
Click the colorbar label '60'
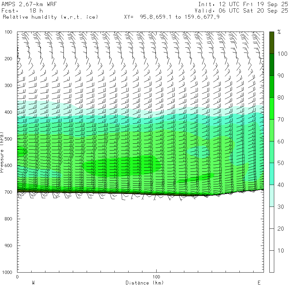click(x=281, y=141)
